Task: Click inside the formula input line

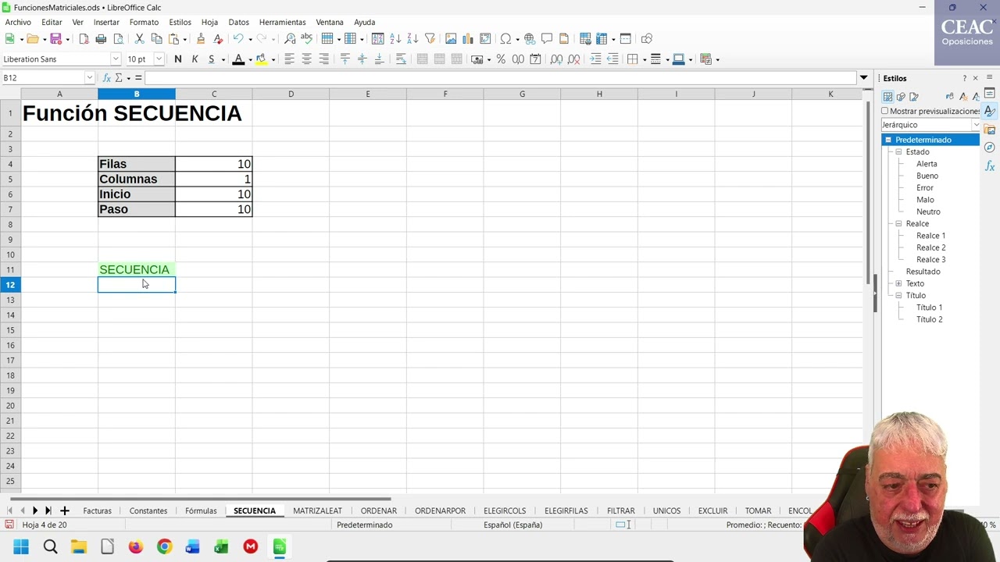Action: point(500,78)
